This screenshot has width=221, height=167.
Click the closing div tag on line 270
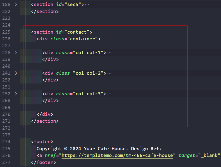tap(45, 114)
